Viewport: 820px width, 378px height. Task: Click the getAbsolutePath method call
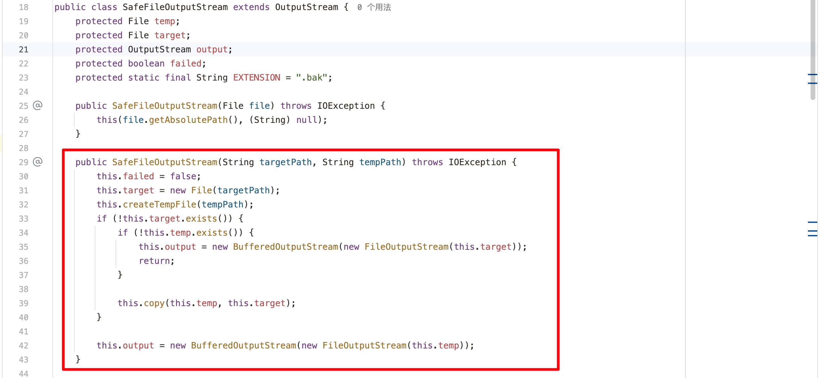click(x=188, y=120)
